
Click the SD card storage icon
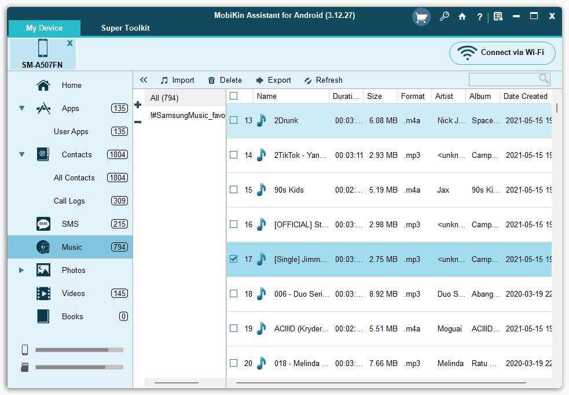pos(25,367)
